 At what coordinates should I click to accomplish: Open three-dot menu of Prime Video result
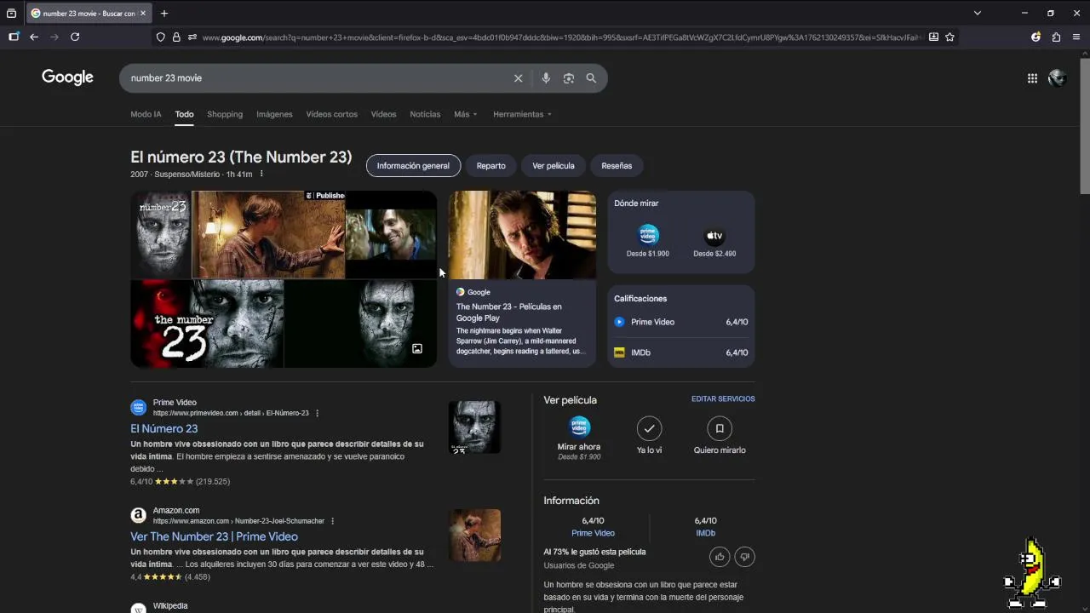tap(317, 413)
